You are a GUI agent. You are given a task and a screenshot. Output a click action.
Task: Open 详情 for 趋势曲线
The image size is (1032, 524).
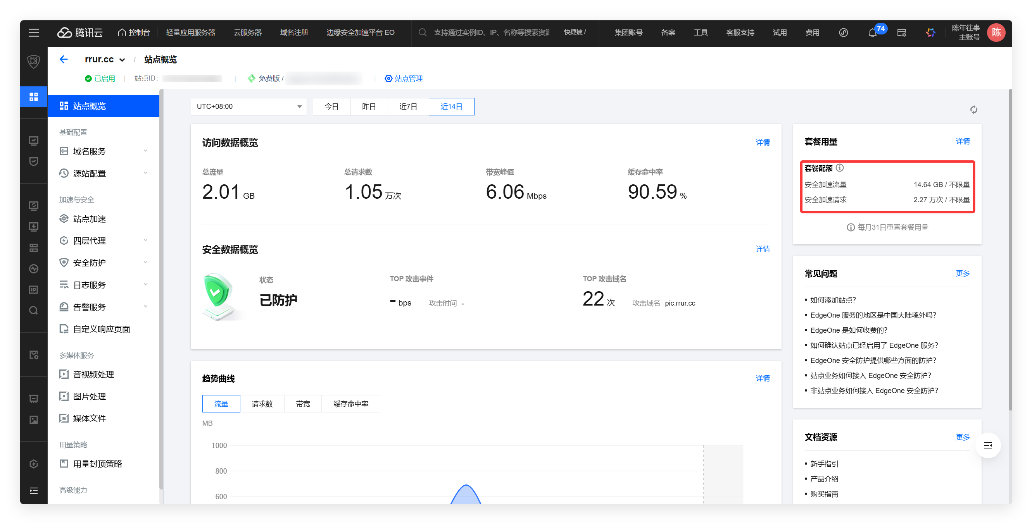pyautogui.click(x=763, y=378)
